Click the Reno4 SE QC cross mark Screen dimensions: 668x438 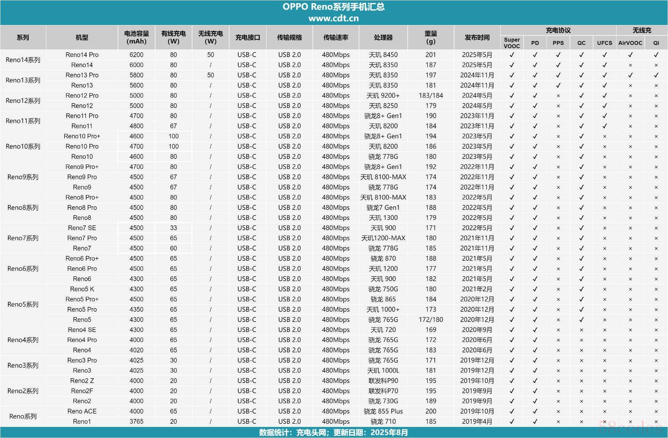[581, 330]
